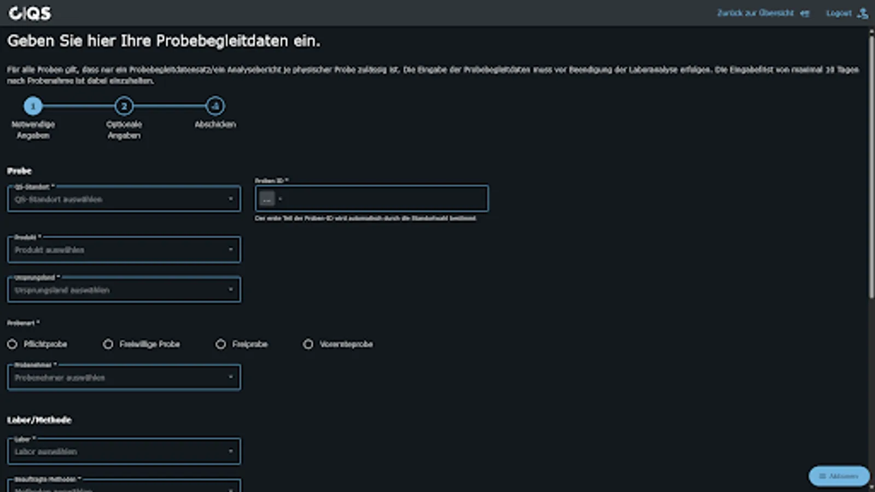Expand the Produkt auswählen selector

coord(124,249)
